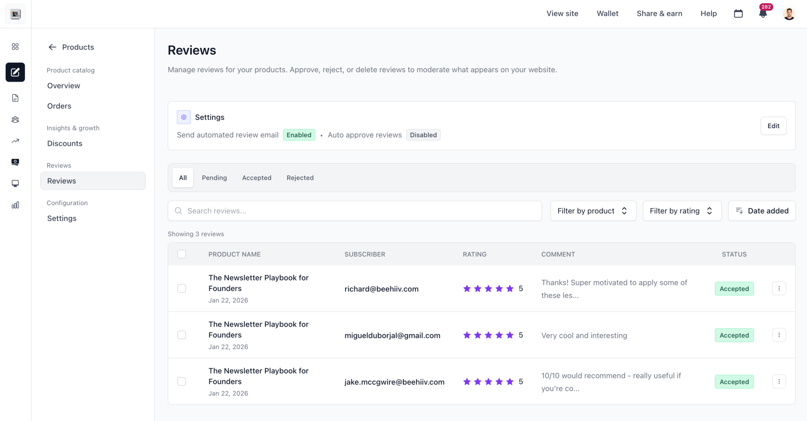
Task: Click the notifications bell icon
Action: coord(763,14)
